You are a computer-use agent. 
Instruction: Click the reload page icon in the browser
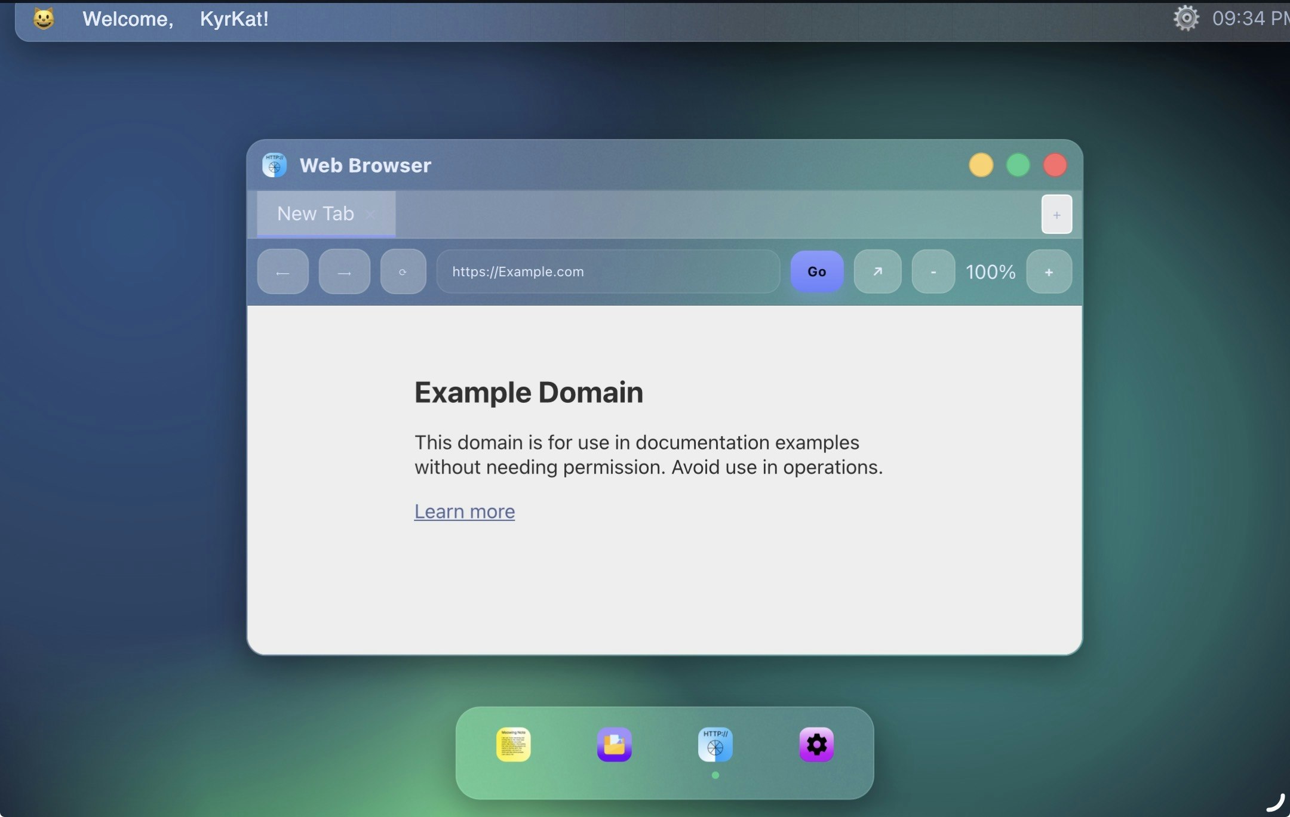[403, 272]
